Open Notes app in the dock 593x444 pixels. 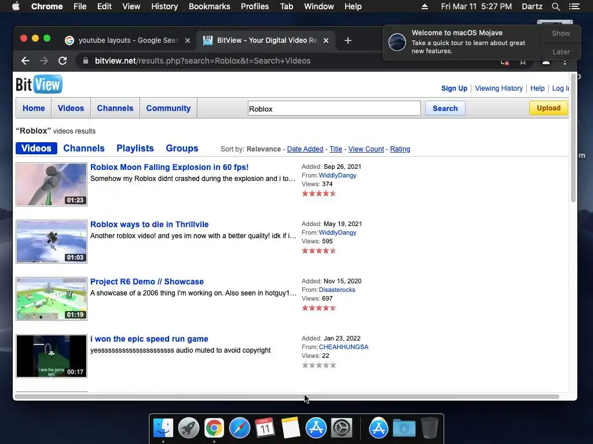click(291, 428)
